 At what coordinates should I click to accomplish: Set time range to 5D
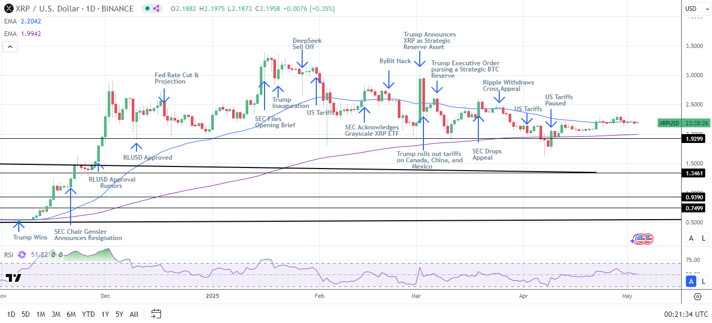coord(26,314)
